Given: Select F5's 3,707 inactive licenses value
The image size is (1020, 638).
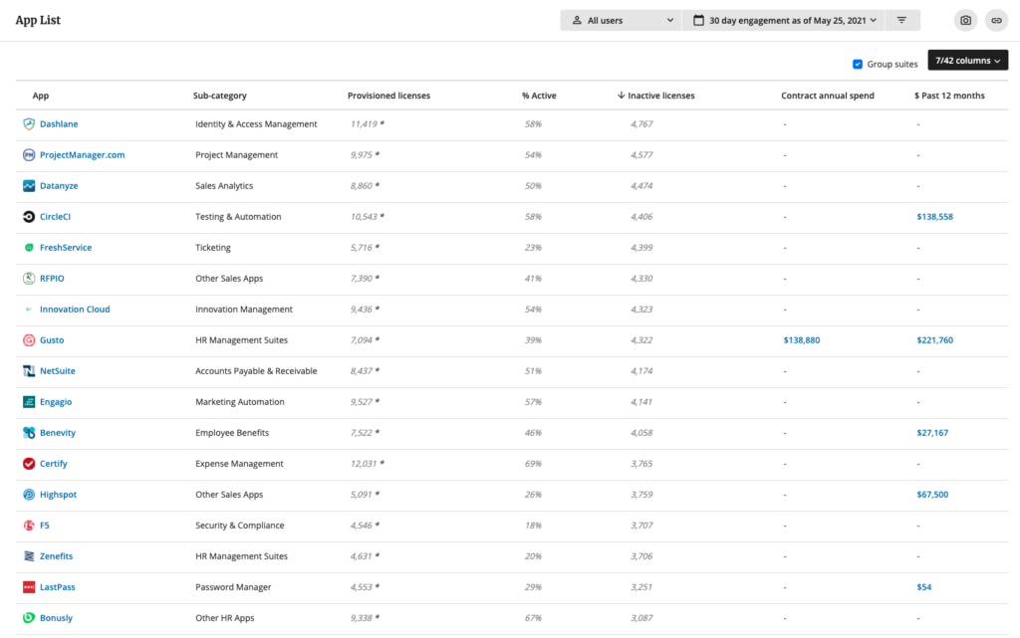Looking at the screenshot, I should [x=641, y=525].
